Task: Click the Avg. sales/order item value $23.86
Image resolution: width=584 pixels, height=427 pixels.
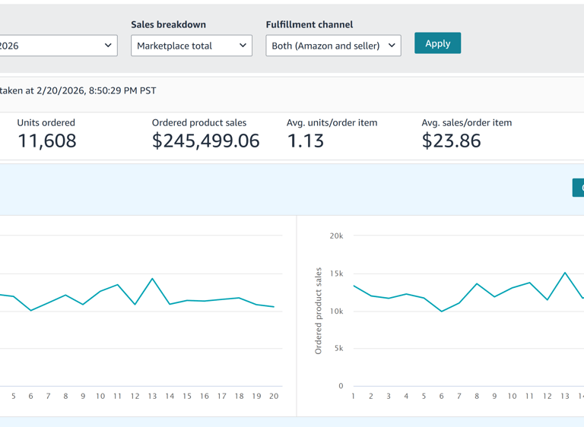Action: pos(451,141)
